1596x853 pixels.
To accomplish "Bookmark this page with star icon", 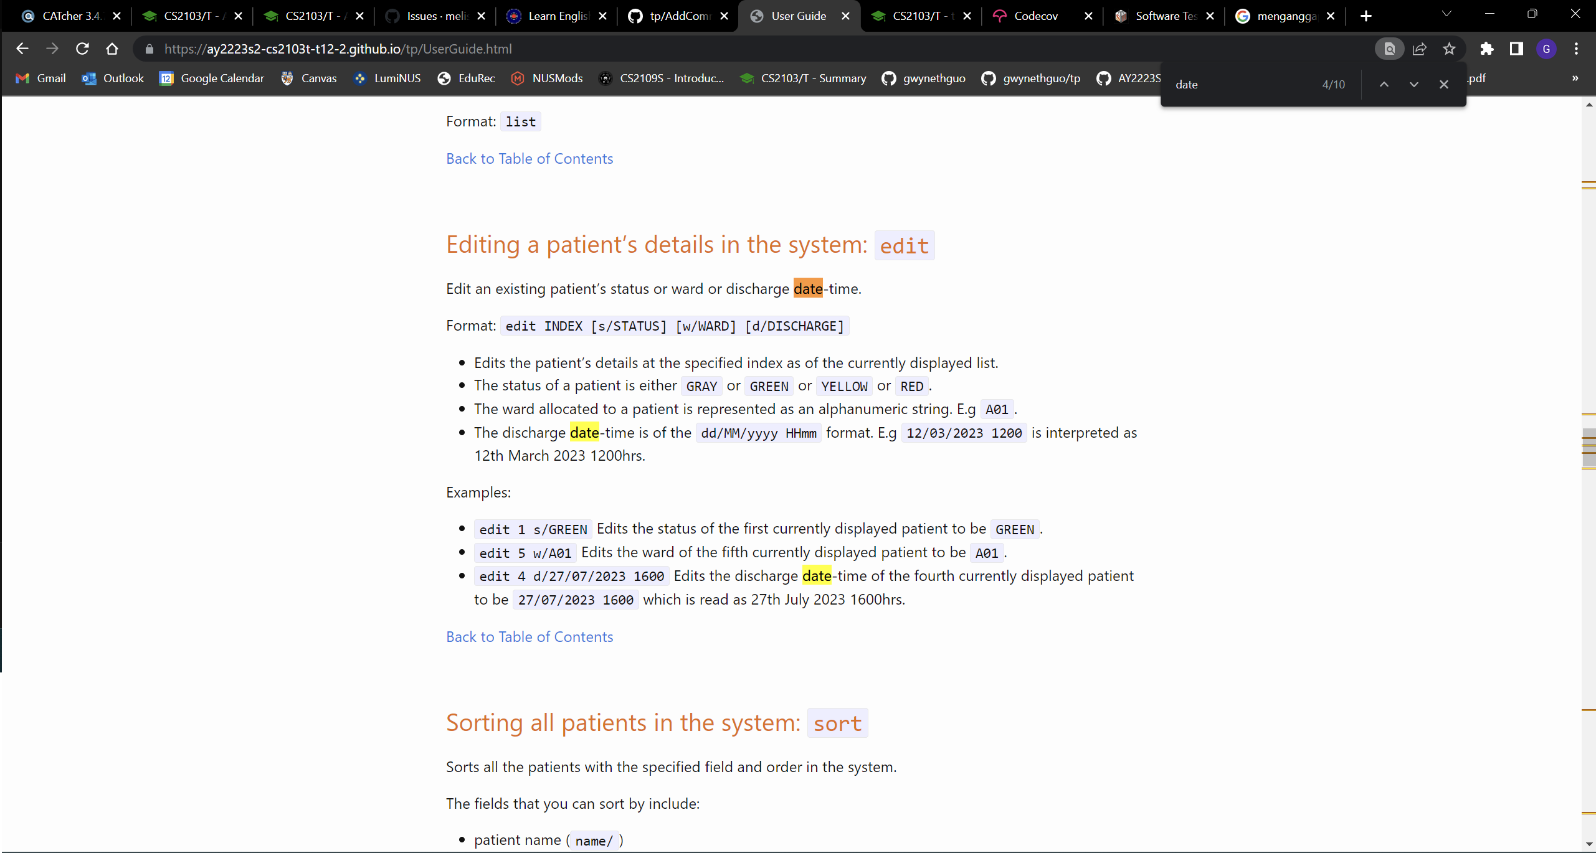I will 1450,49.
